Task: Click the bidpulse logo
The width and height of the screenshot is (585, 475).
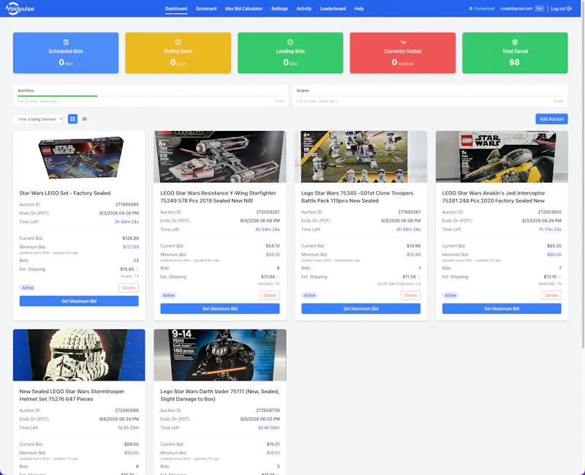Action: click(20, 9)
